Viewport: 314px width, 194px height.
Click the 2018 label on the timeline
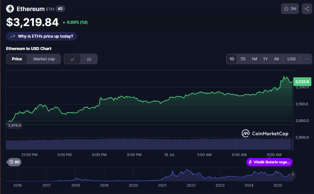click(x=75, y=185)
